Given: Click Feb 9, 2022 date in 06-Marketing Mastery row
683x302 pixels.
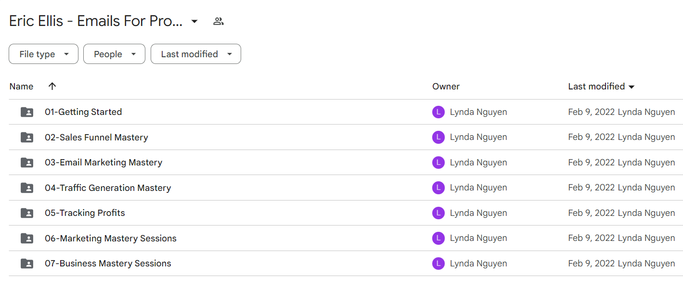Looking at the screenshot, I should click(591, 238).
